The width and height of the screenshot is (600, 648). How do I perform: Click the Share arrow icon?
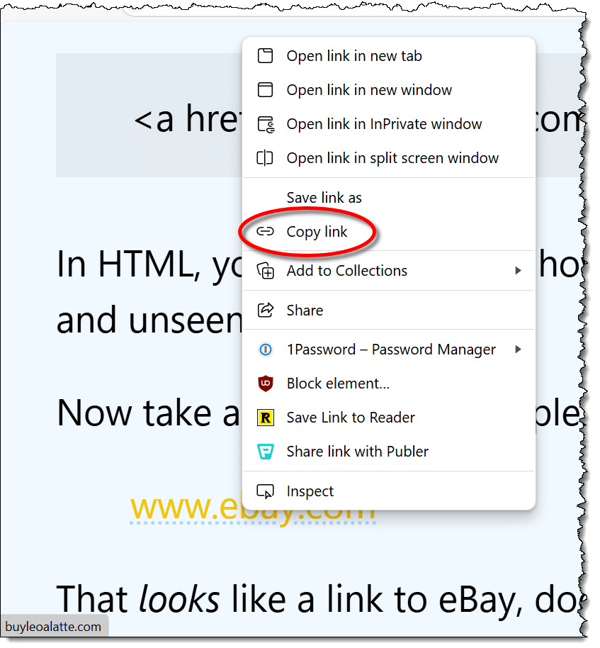coord(266,310)
